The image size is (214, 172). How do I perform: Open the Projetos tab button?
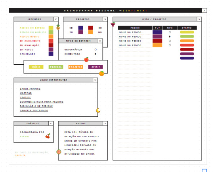[x=76, y=67]
